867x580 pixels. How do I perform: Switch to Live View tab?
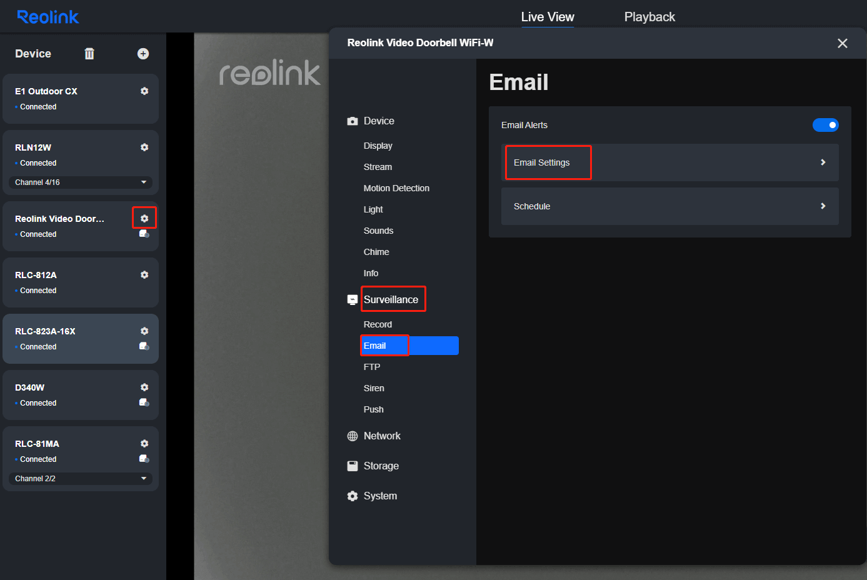pos(548,17)
